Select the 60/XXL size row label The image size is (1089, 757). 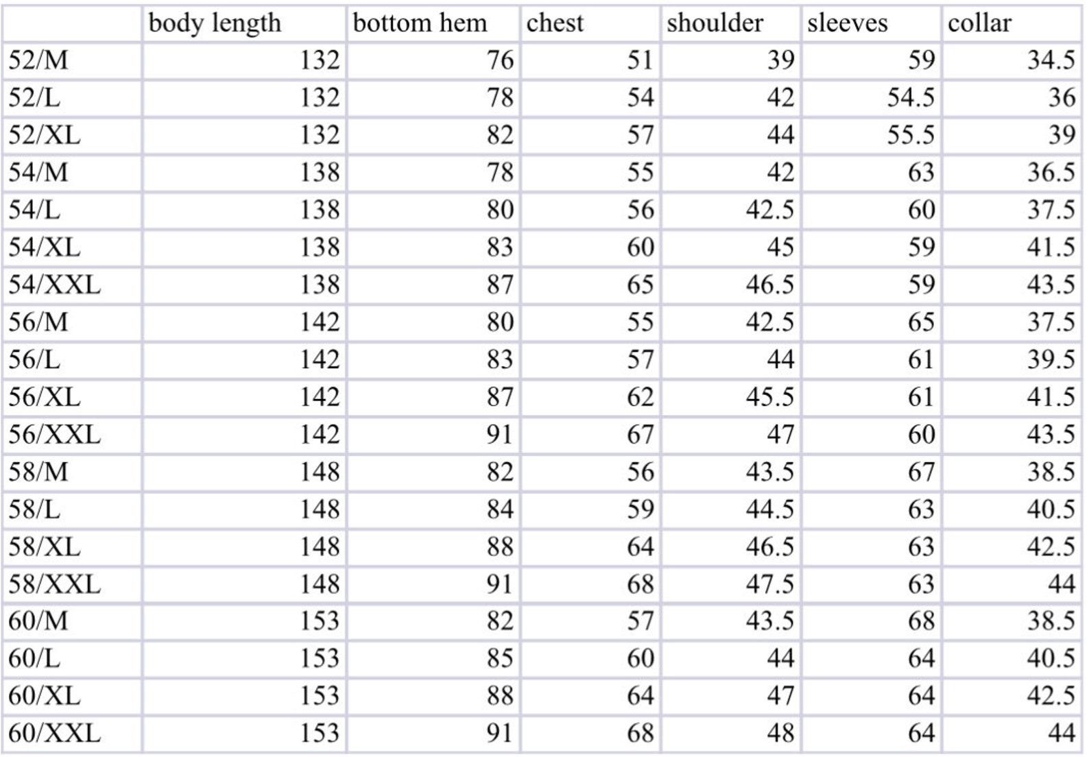(x=54, y=734)
